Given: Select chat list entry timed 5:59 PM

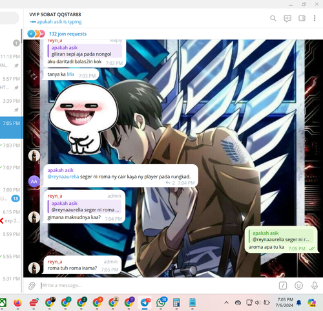Looking at the screenshot, I should [11, 239].
